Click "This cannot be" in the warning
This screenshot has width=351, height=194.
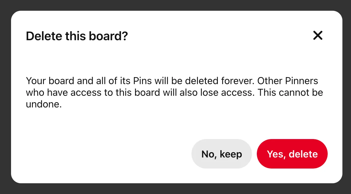point(290,93)
